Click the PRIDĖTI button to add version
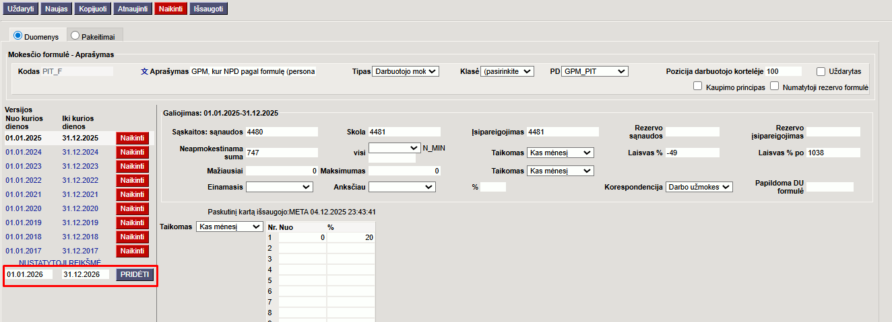This screenshot has width=892, height=322. pos(135,274)
